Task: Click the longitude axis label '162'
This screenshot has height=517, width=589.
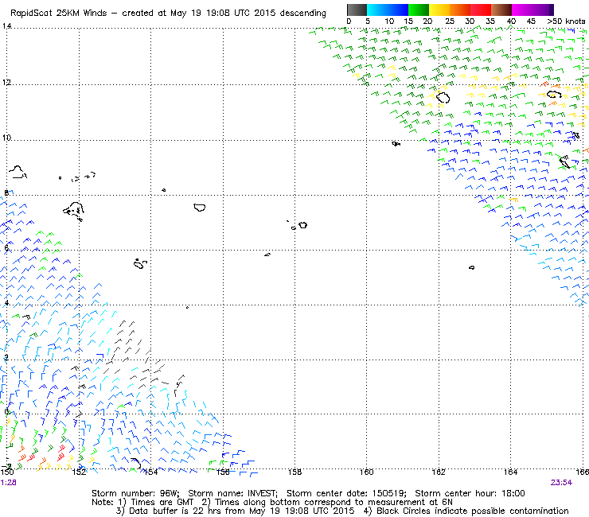Action: coord(439,472)
